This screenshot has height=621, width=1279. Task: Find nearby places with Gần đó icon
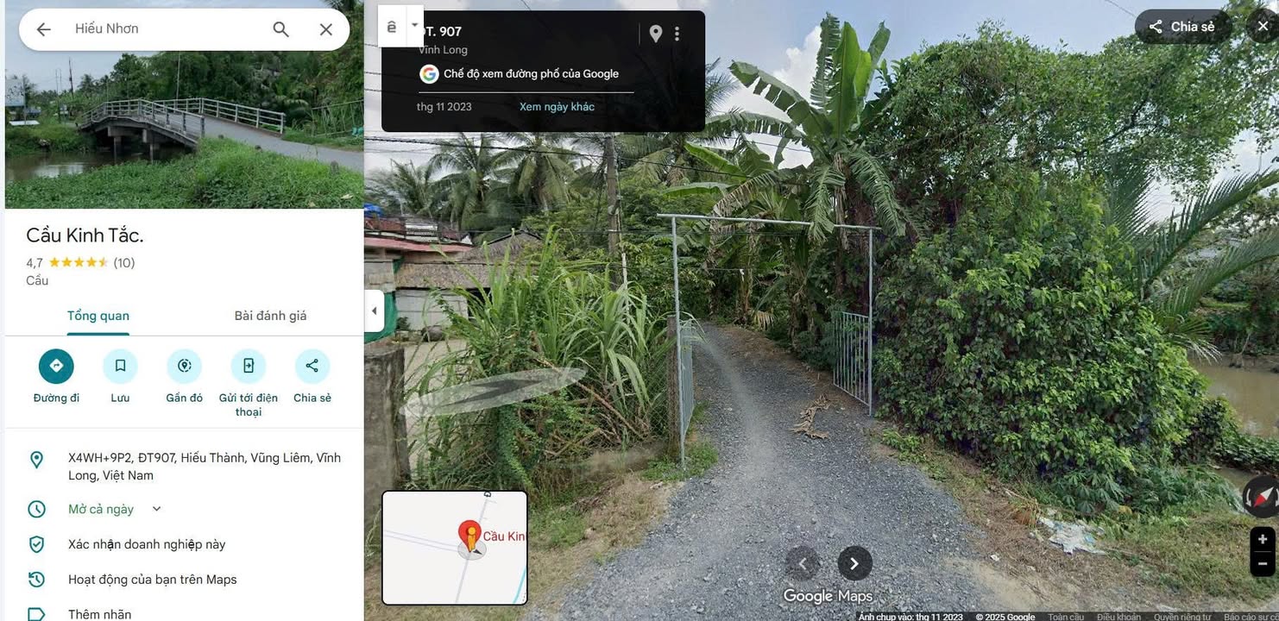(x=184, y=366)
